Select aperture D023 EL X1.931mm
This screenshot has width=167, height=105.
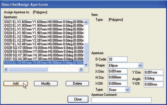(x=44, y=29)
